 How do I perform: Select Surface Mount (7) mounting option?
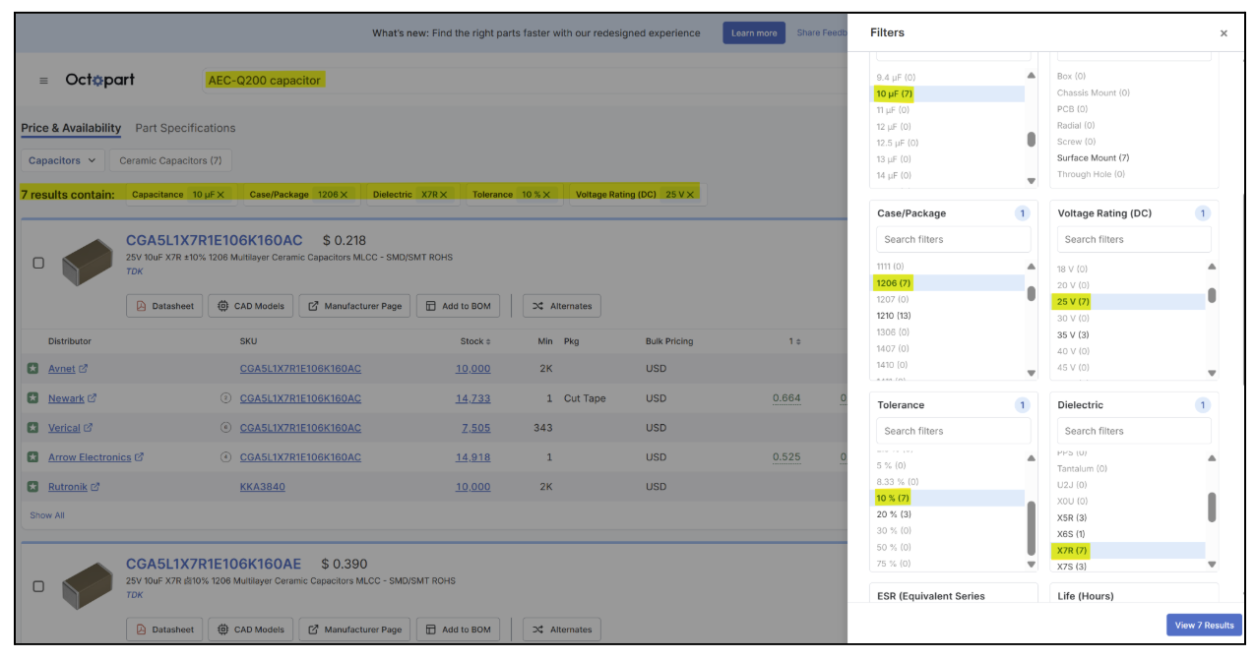coord(1093,158)
